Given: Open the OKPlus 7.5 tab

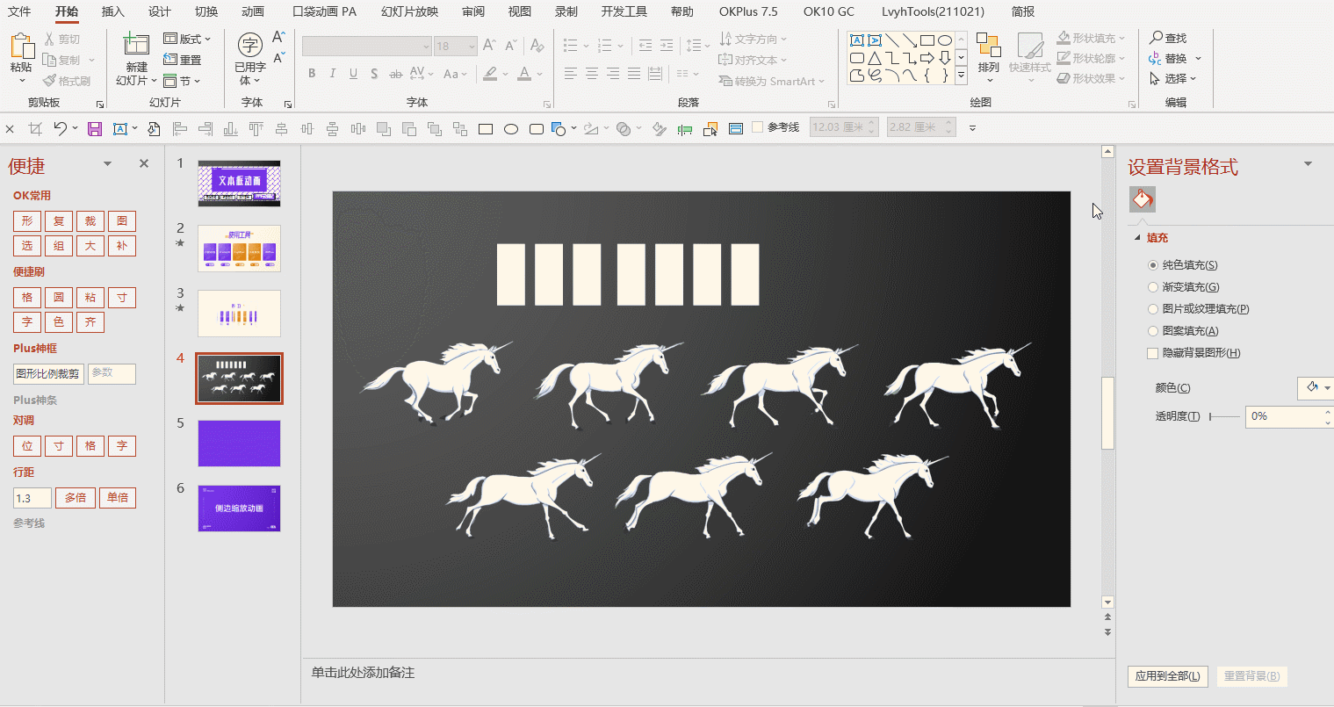Looking at the screenshot, I should (748, 11).
